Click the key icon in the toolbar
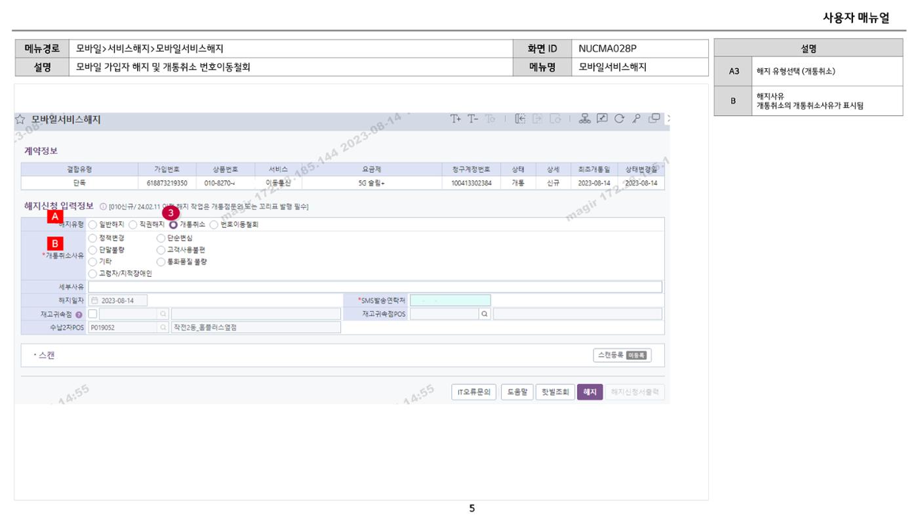The image size is (918, 517). coord(636,119)
